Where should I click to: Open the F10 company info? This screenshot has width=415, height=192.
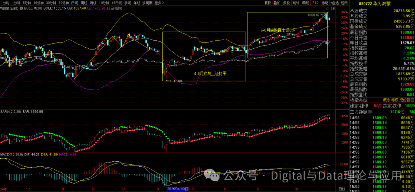pyautogui.click(x=315, y=3)
